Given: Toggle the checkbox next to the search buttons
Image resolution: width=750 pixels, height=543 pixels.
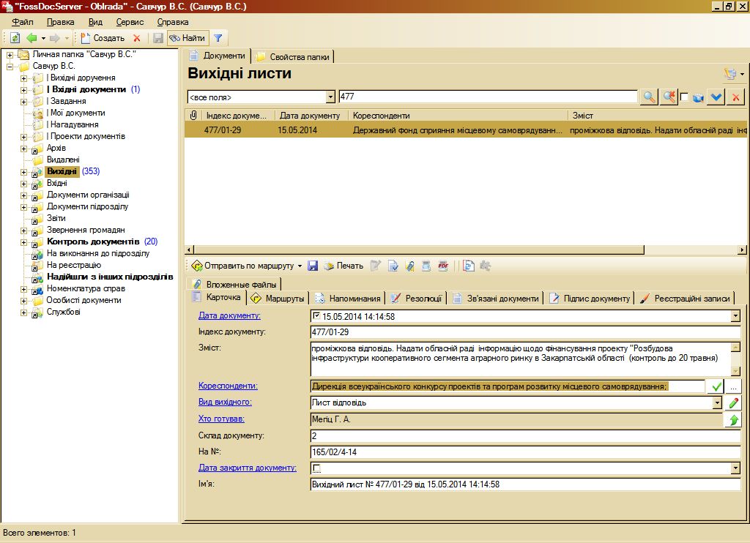Looking at the screenshot, I should pyautogui.click(x=684, y=97).
